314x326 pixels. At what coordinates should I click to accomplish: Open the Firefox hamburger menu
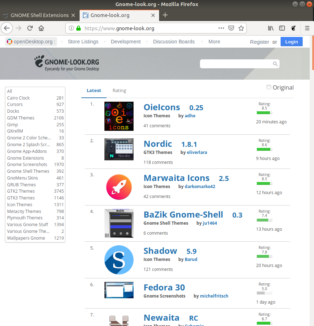[x=307, y=28]
